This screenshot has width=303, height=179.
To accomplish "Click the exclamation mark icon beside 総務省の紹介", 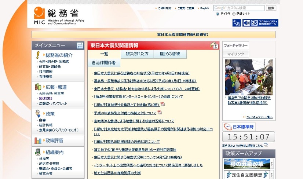I will (x=38, y=55).
